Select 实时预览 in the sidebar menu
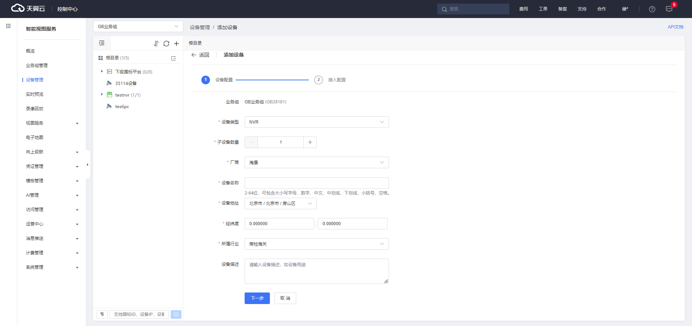692x326 pixels. click(35, 94)
